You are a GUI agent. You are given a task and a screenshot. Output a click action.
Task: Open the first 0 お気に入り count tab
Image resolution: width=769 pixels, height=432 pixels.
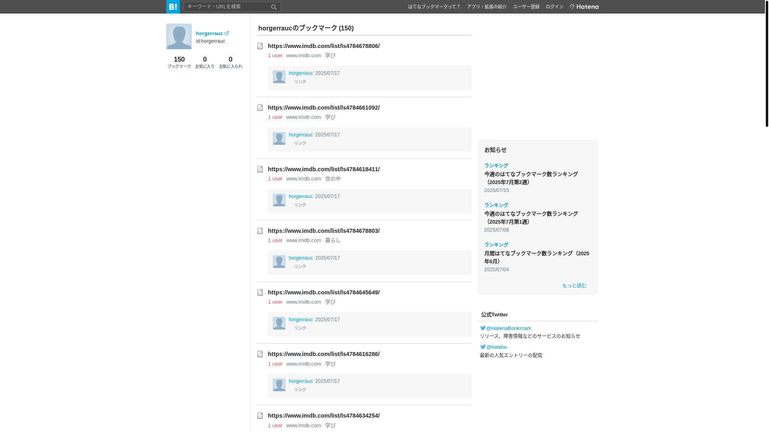(205, 62)
